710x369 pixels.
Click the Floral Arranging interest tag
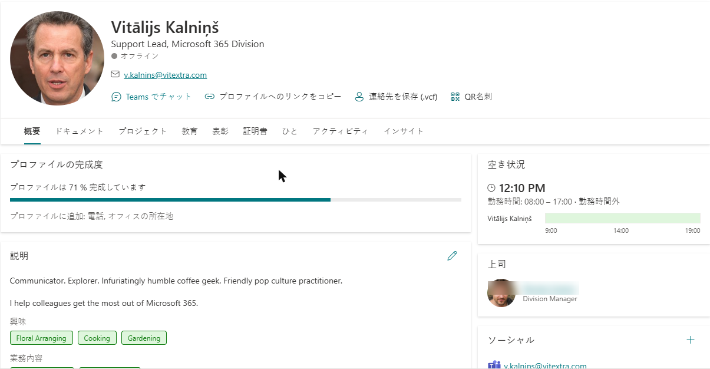coord(41,338)
